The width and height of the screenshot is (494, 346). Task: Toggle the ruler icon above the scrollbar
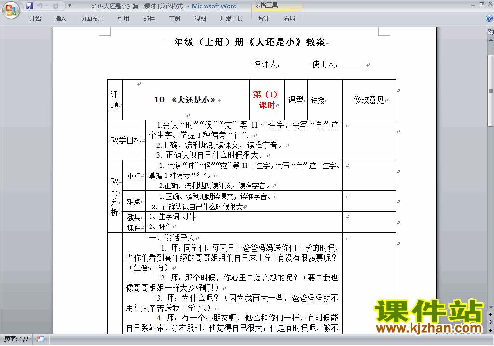pyautogui.click(x=490, y=31)
